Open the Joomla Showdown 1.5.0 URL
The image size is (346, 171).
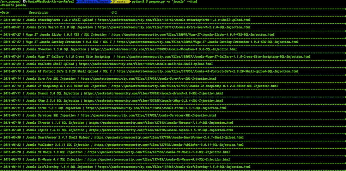point(164,49)
